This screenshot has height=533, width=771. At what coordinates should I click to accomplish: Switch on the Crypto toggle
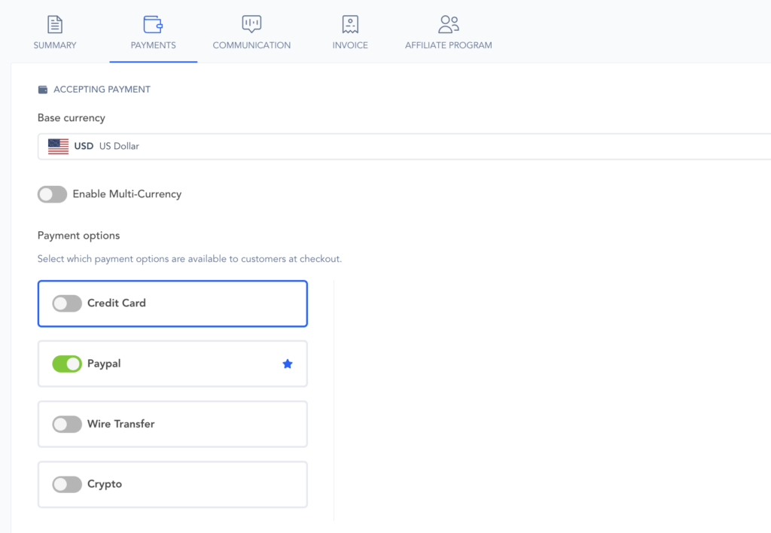(x=67, y=485)
